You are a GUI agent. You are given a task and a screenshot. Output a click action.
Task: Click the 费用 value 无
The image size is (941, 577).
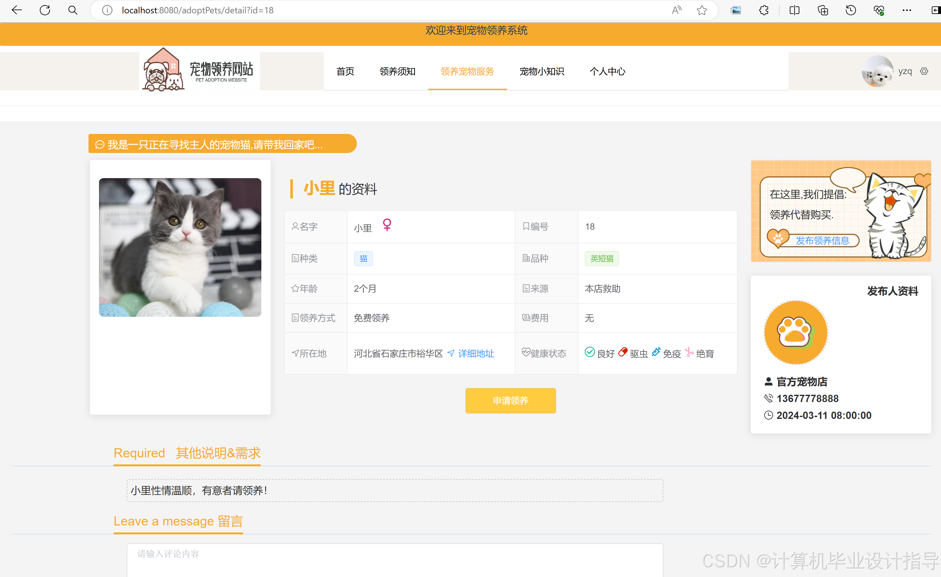(x=589, y=318)
